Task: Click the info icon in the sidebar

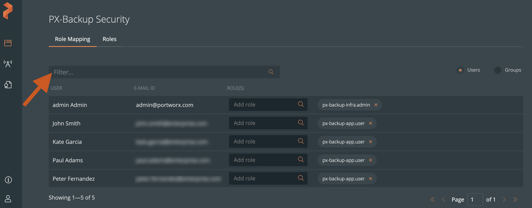Action: (8, 180)
